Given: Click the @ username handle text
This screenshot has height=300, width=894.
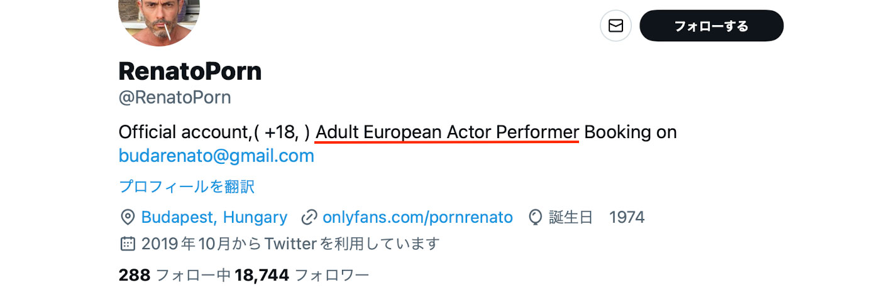Looking at the screenshot, I should point(175,98).
